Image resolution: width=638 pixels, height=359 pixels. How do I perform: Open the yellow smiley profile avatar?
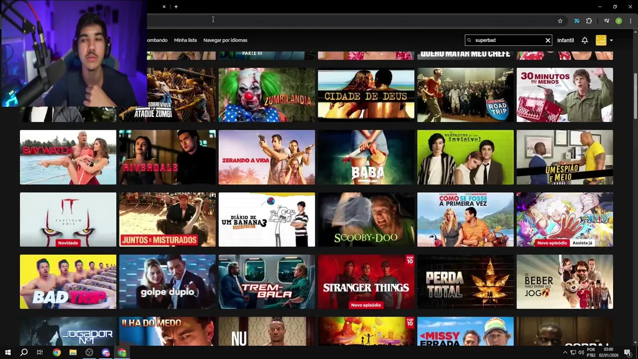pos(601,40)
